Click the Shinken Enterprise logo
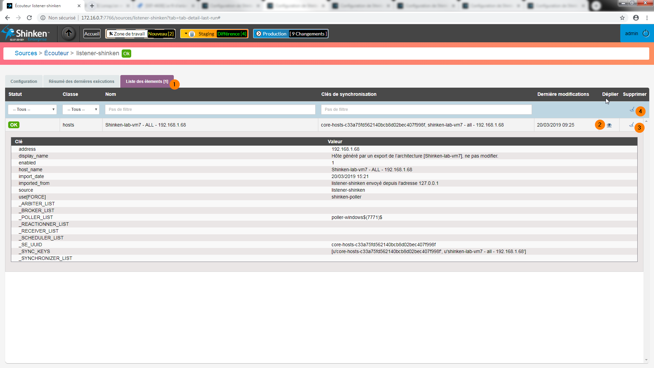The width and height of the screenshot is (654, 368). (x=26, y=33)
